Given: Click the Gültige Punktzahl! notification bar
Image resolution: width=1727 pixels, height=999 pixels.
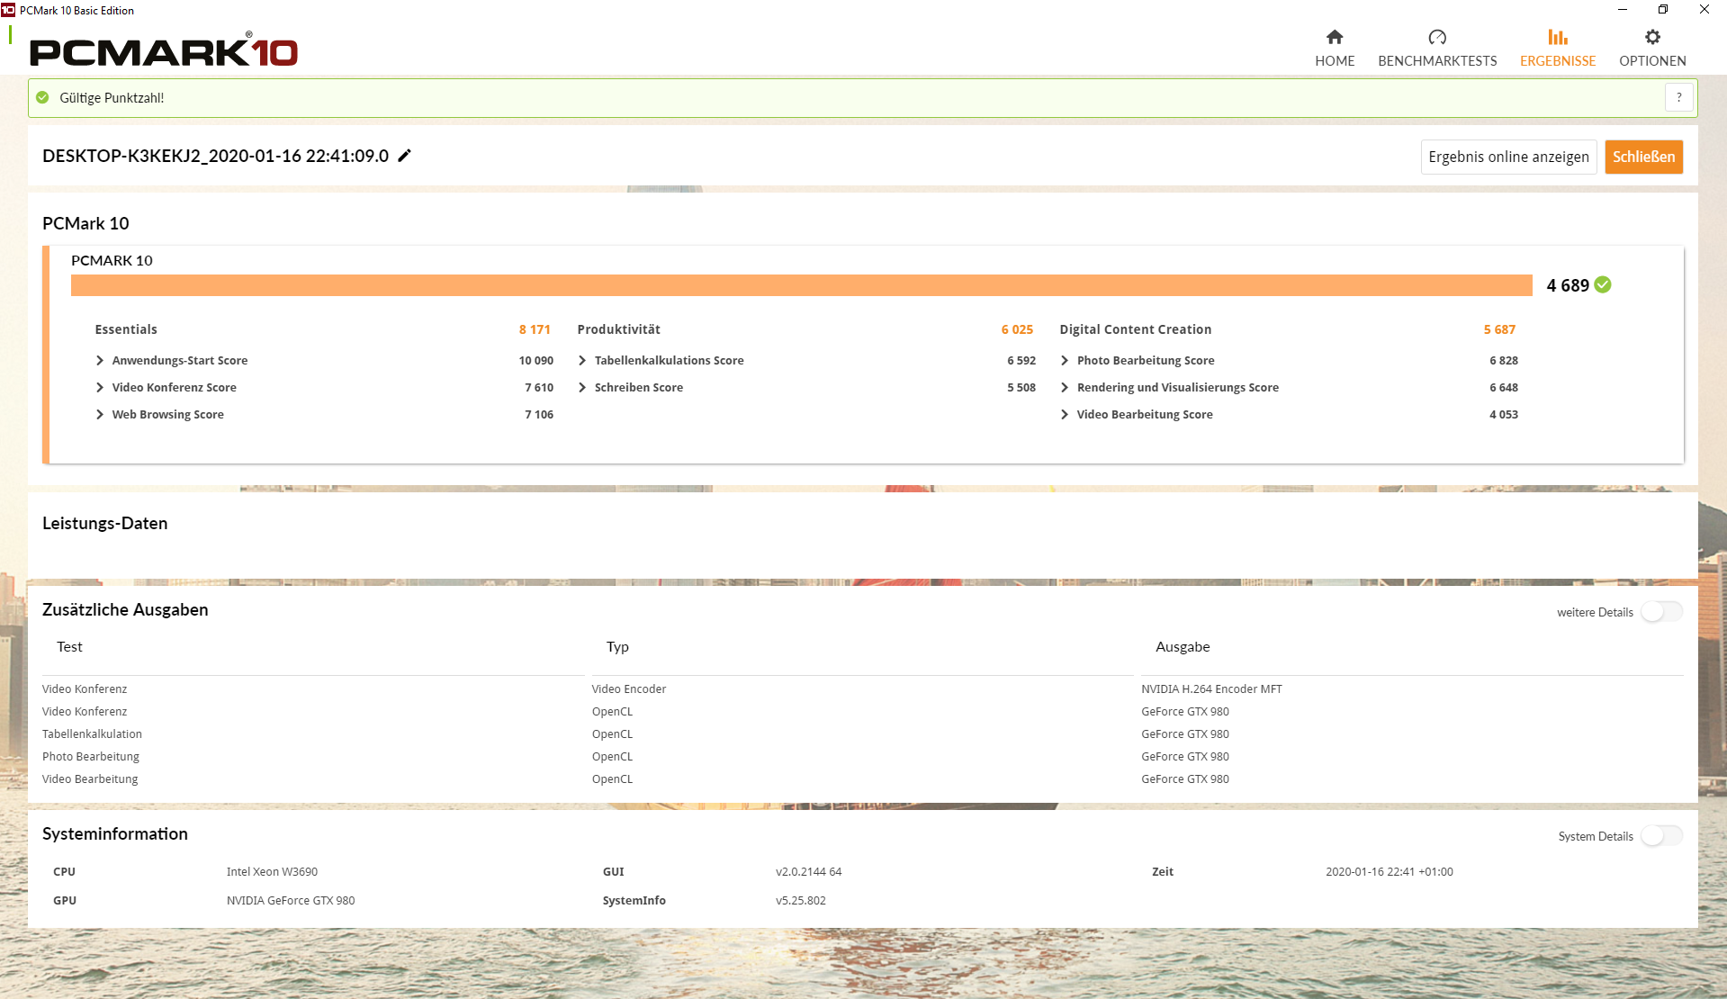Looking at the screenshot, I should tap(862, 97).
